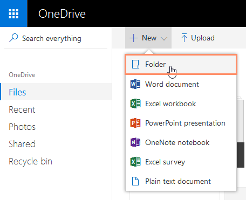Create a new Plain text document
Image resolution: width=246 pixels, height=200 pixels.
click(x=181, y=181)
